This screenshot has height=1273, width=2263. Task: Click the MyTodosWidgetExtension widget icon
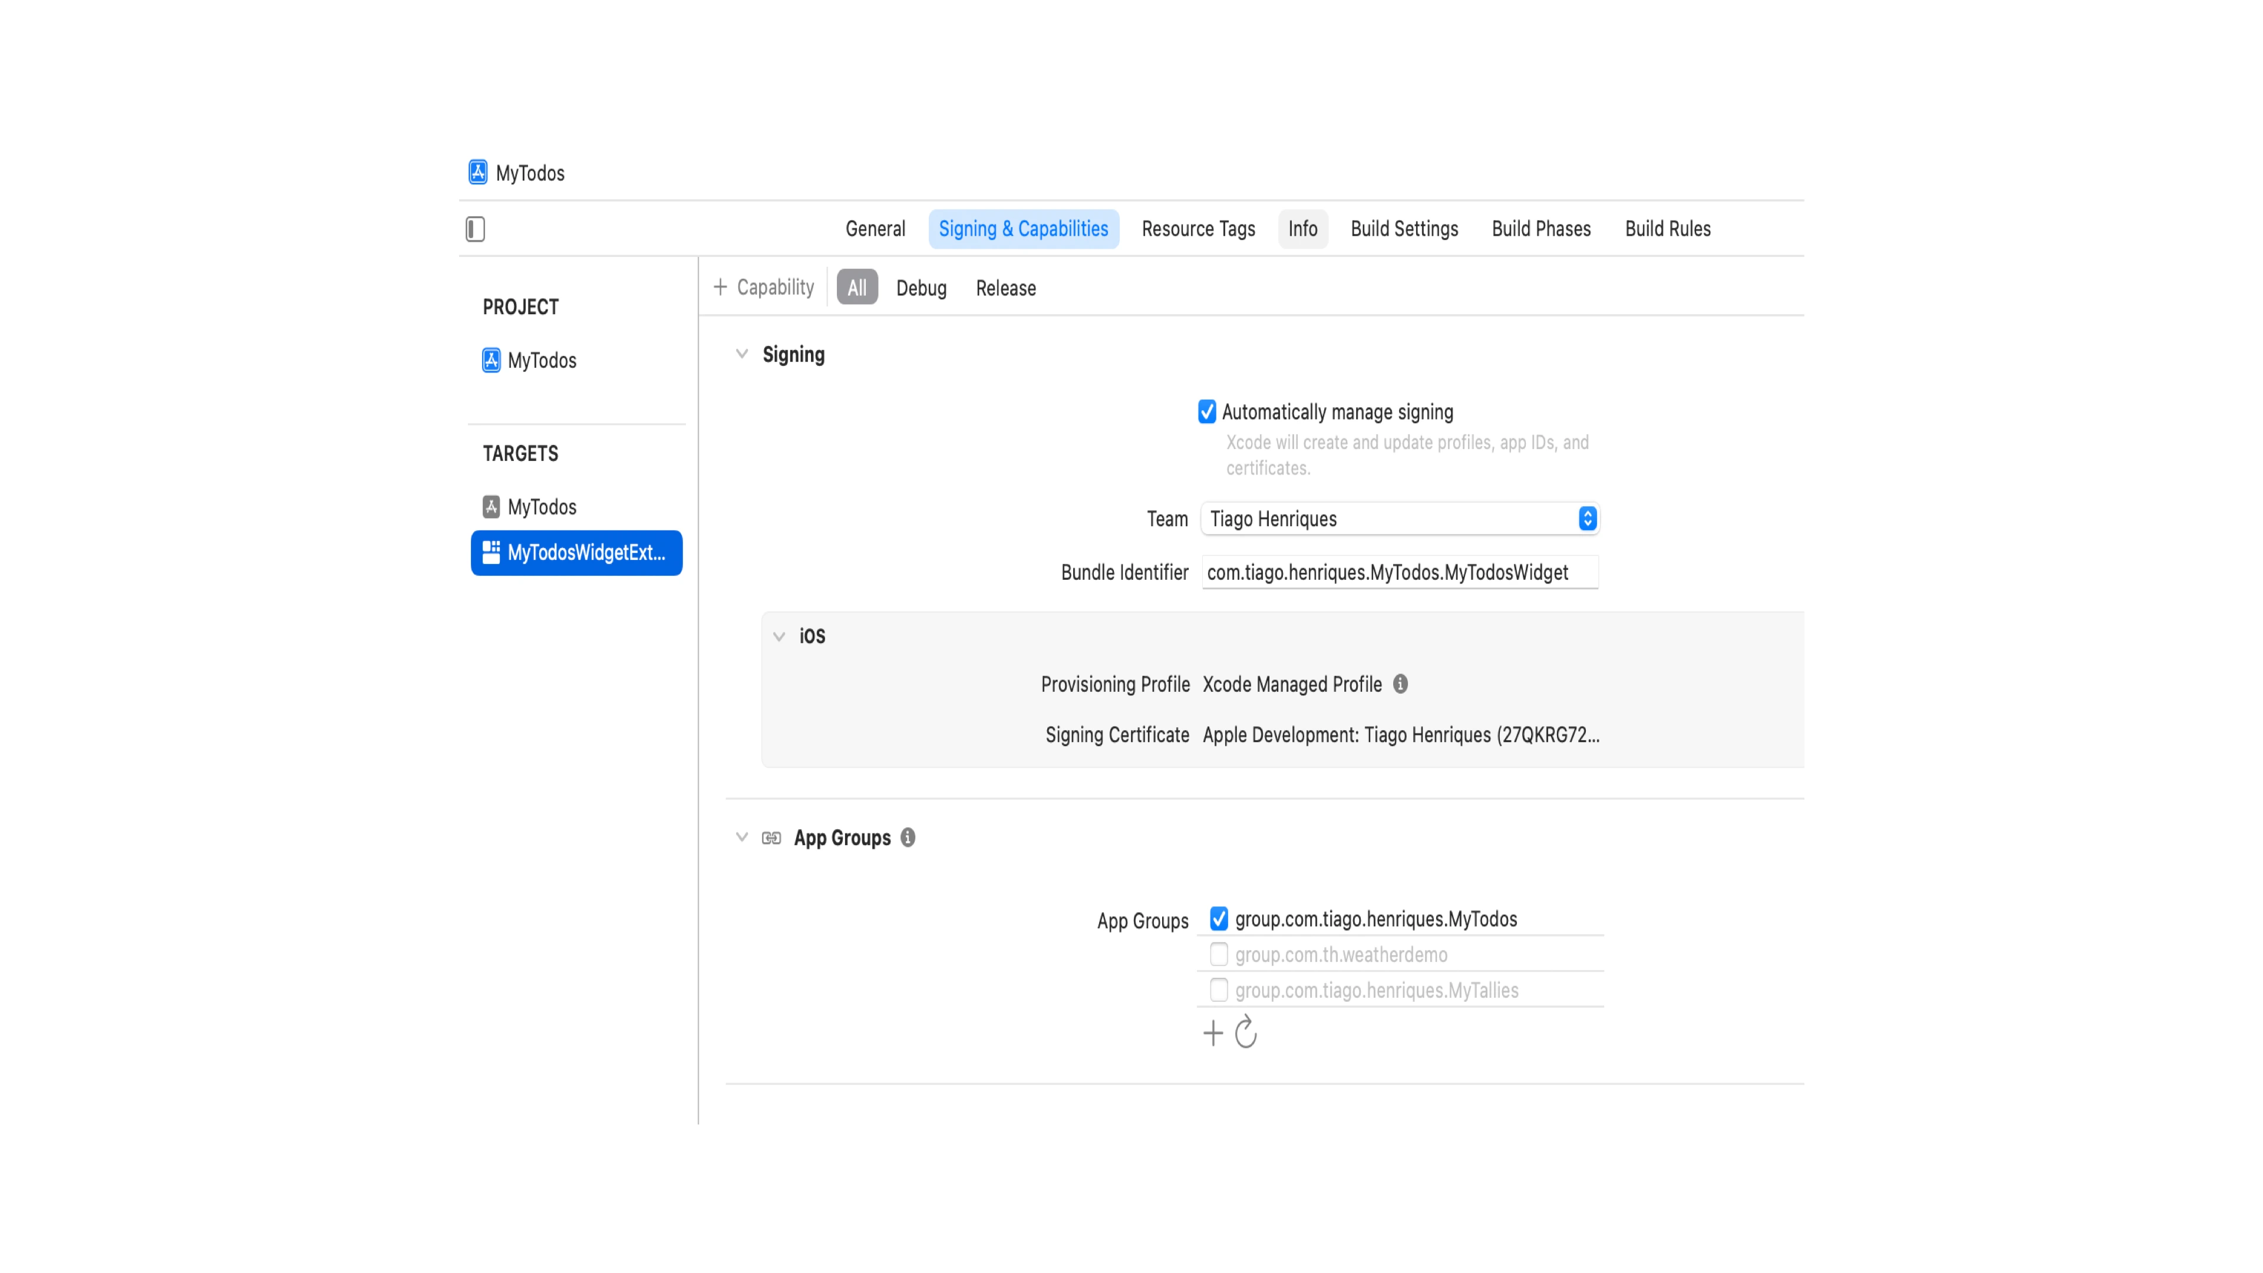[491, 553]
